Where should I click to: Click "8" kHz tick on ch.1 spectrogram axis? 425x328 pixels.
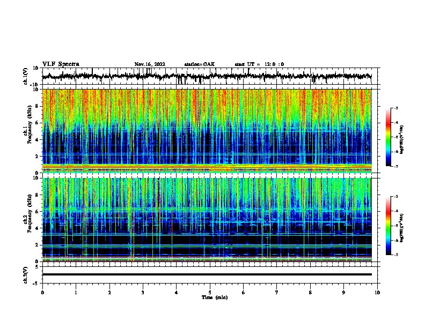coord(37,106)
